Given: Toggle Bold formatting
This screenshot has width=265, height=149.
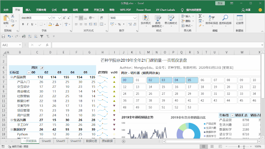Looking at the screenshot, I should click(23, 24).
